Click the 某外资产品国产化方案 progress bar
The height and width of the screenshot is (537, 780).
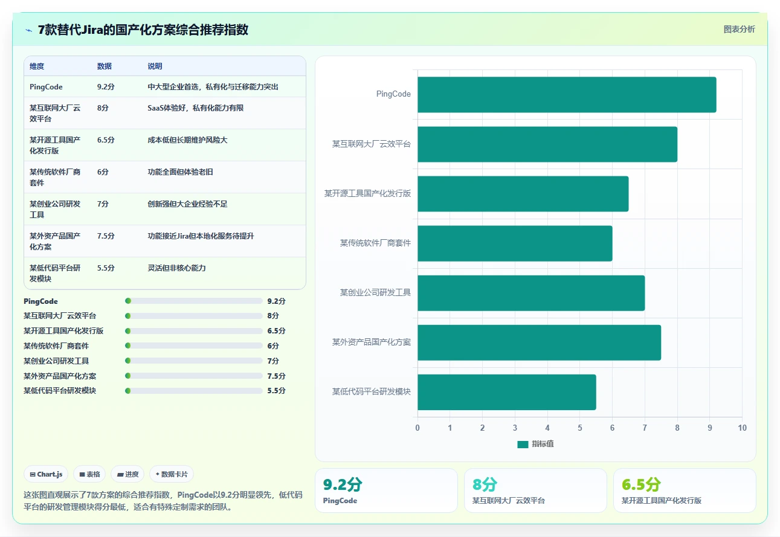193,376
